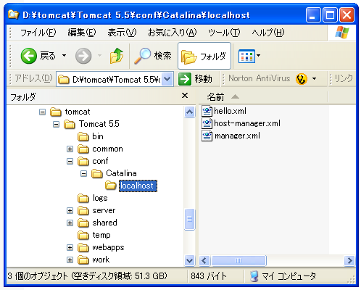Click file list horizontal scroll right arrow

coord(349,260)
